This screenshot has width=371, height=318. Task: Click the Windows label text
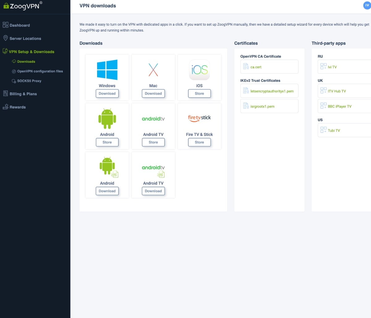pyautogui.click(x=107, y=86)
